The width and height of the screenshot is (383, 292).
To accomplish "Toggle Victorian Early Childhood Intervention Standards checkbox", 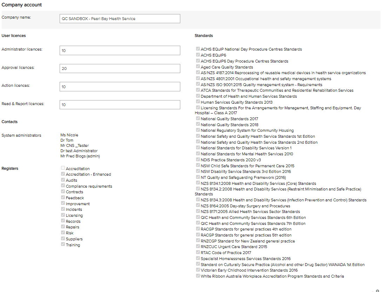I will (198, 270).
